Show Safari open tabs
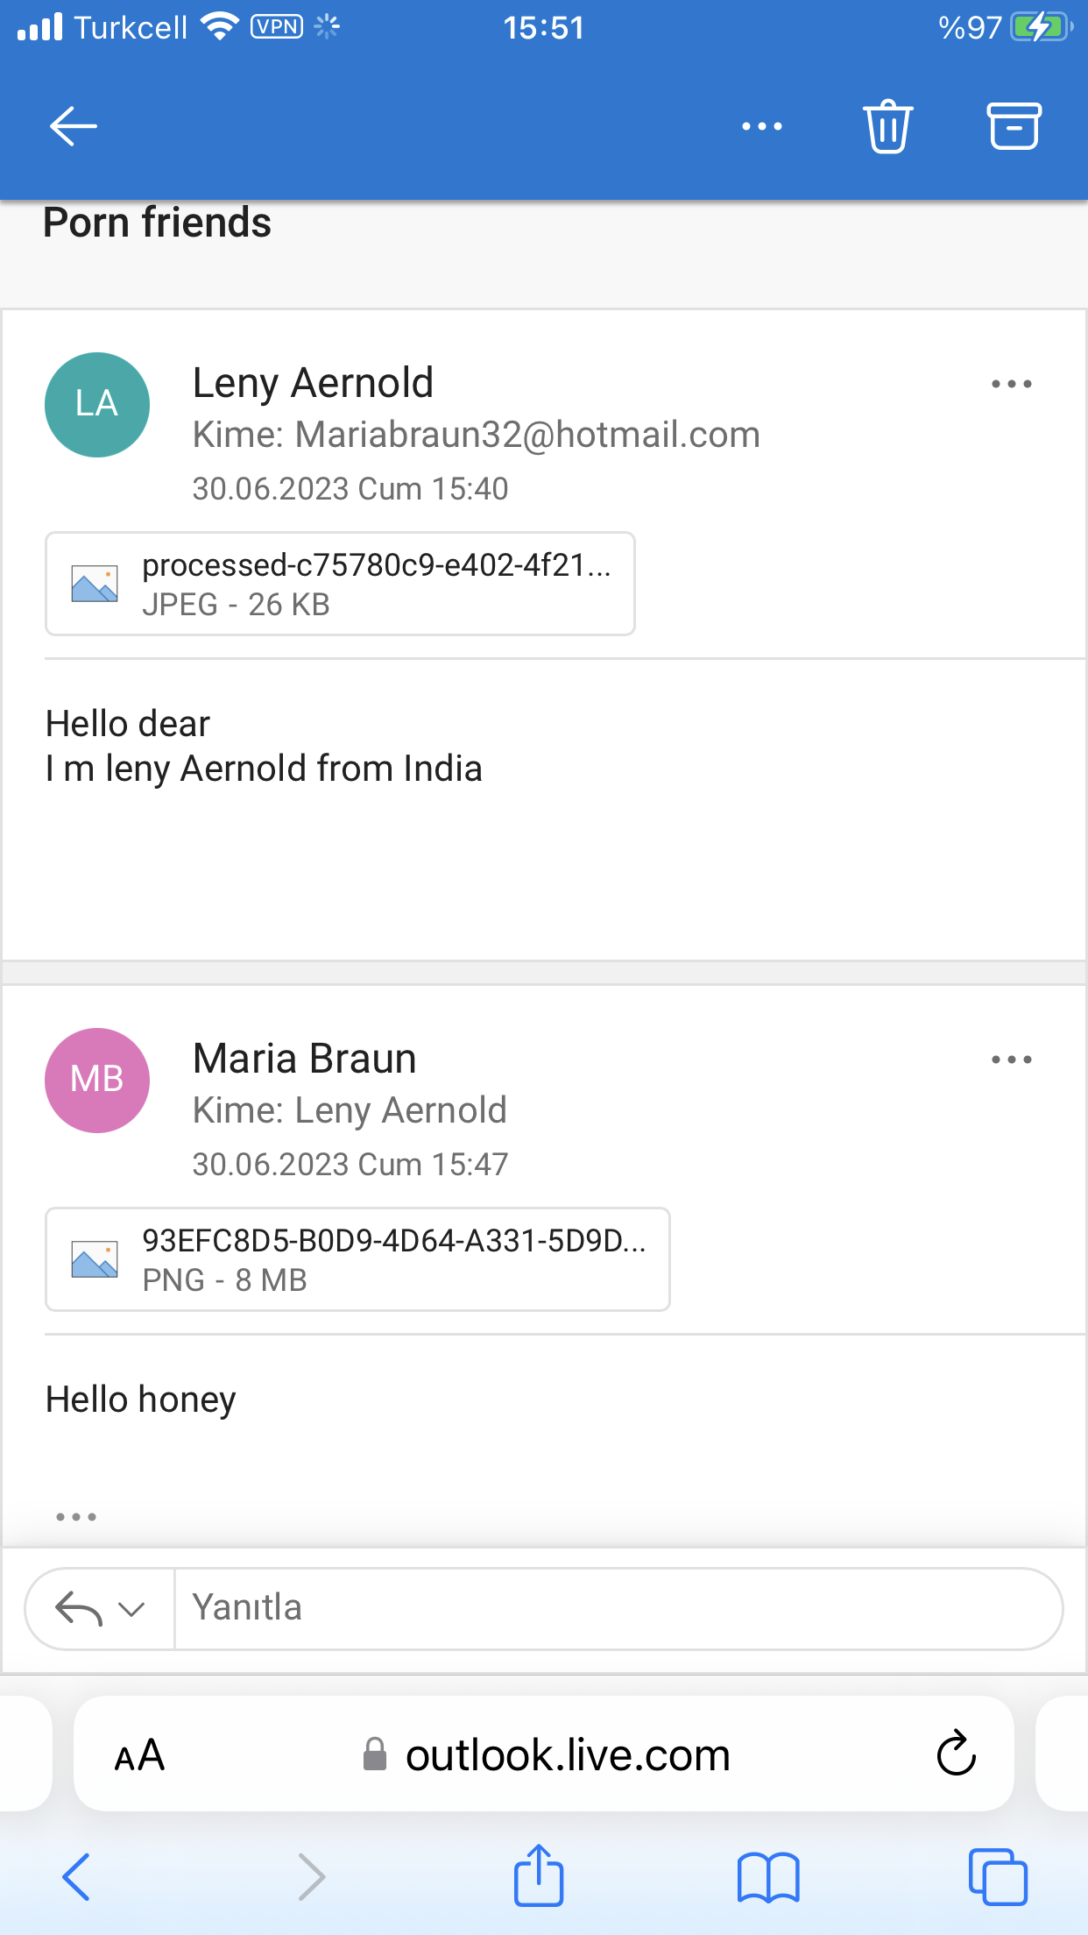1088x1935 pixels. click(x=998, y=1876)
